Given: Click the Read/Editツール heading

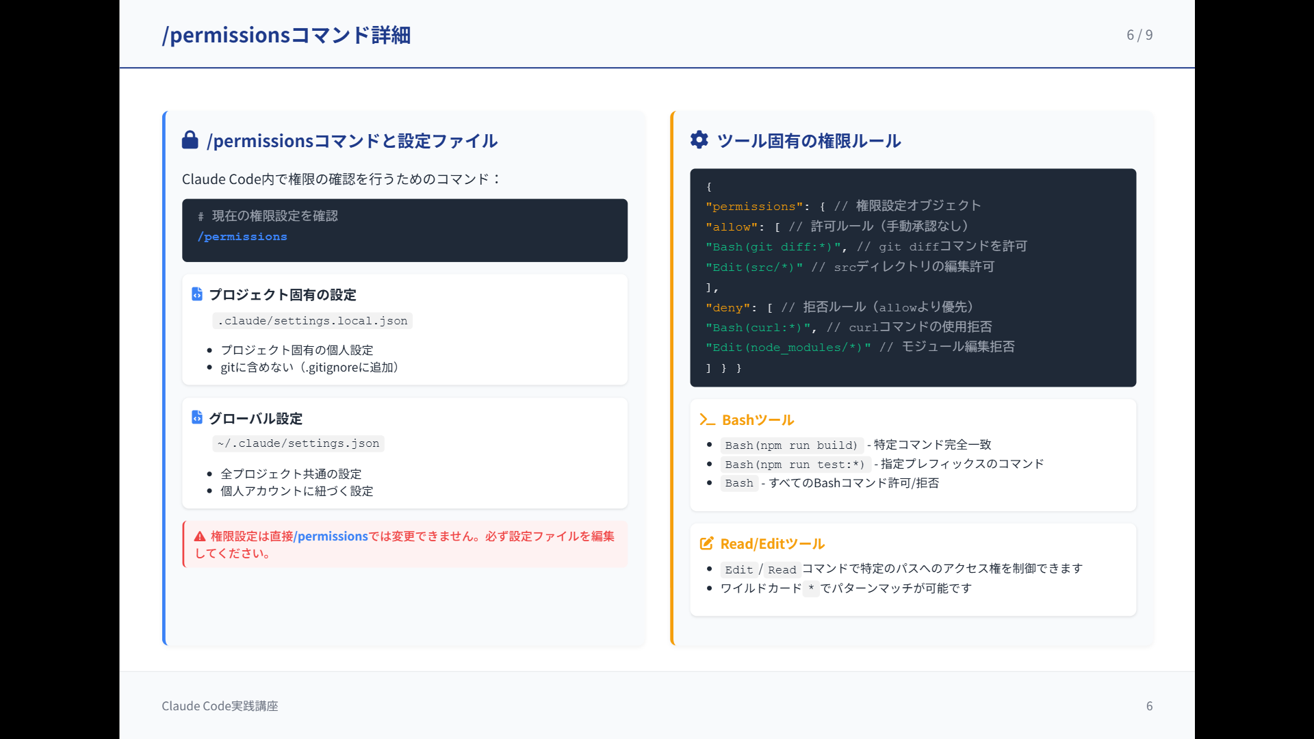Looking at the screenshot, I should coord(772,544).
